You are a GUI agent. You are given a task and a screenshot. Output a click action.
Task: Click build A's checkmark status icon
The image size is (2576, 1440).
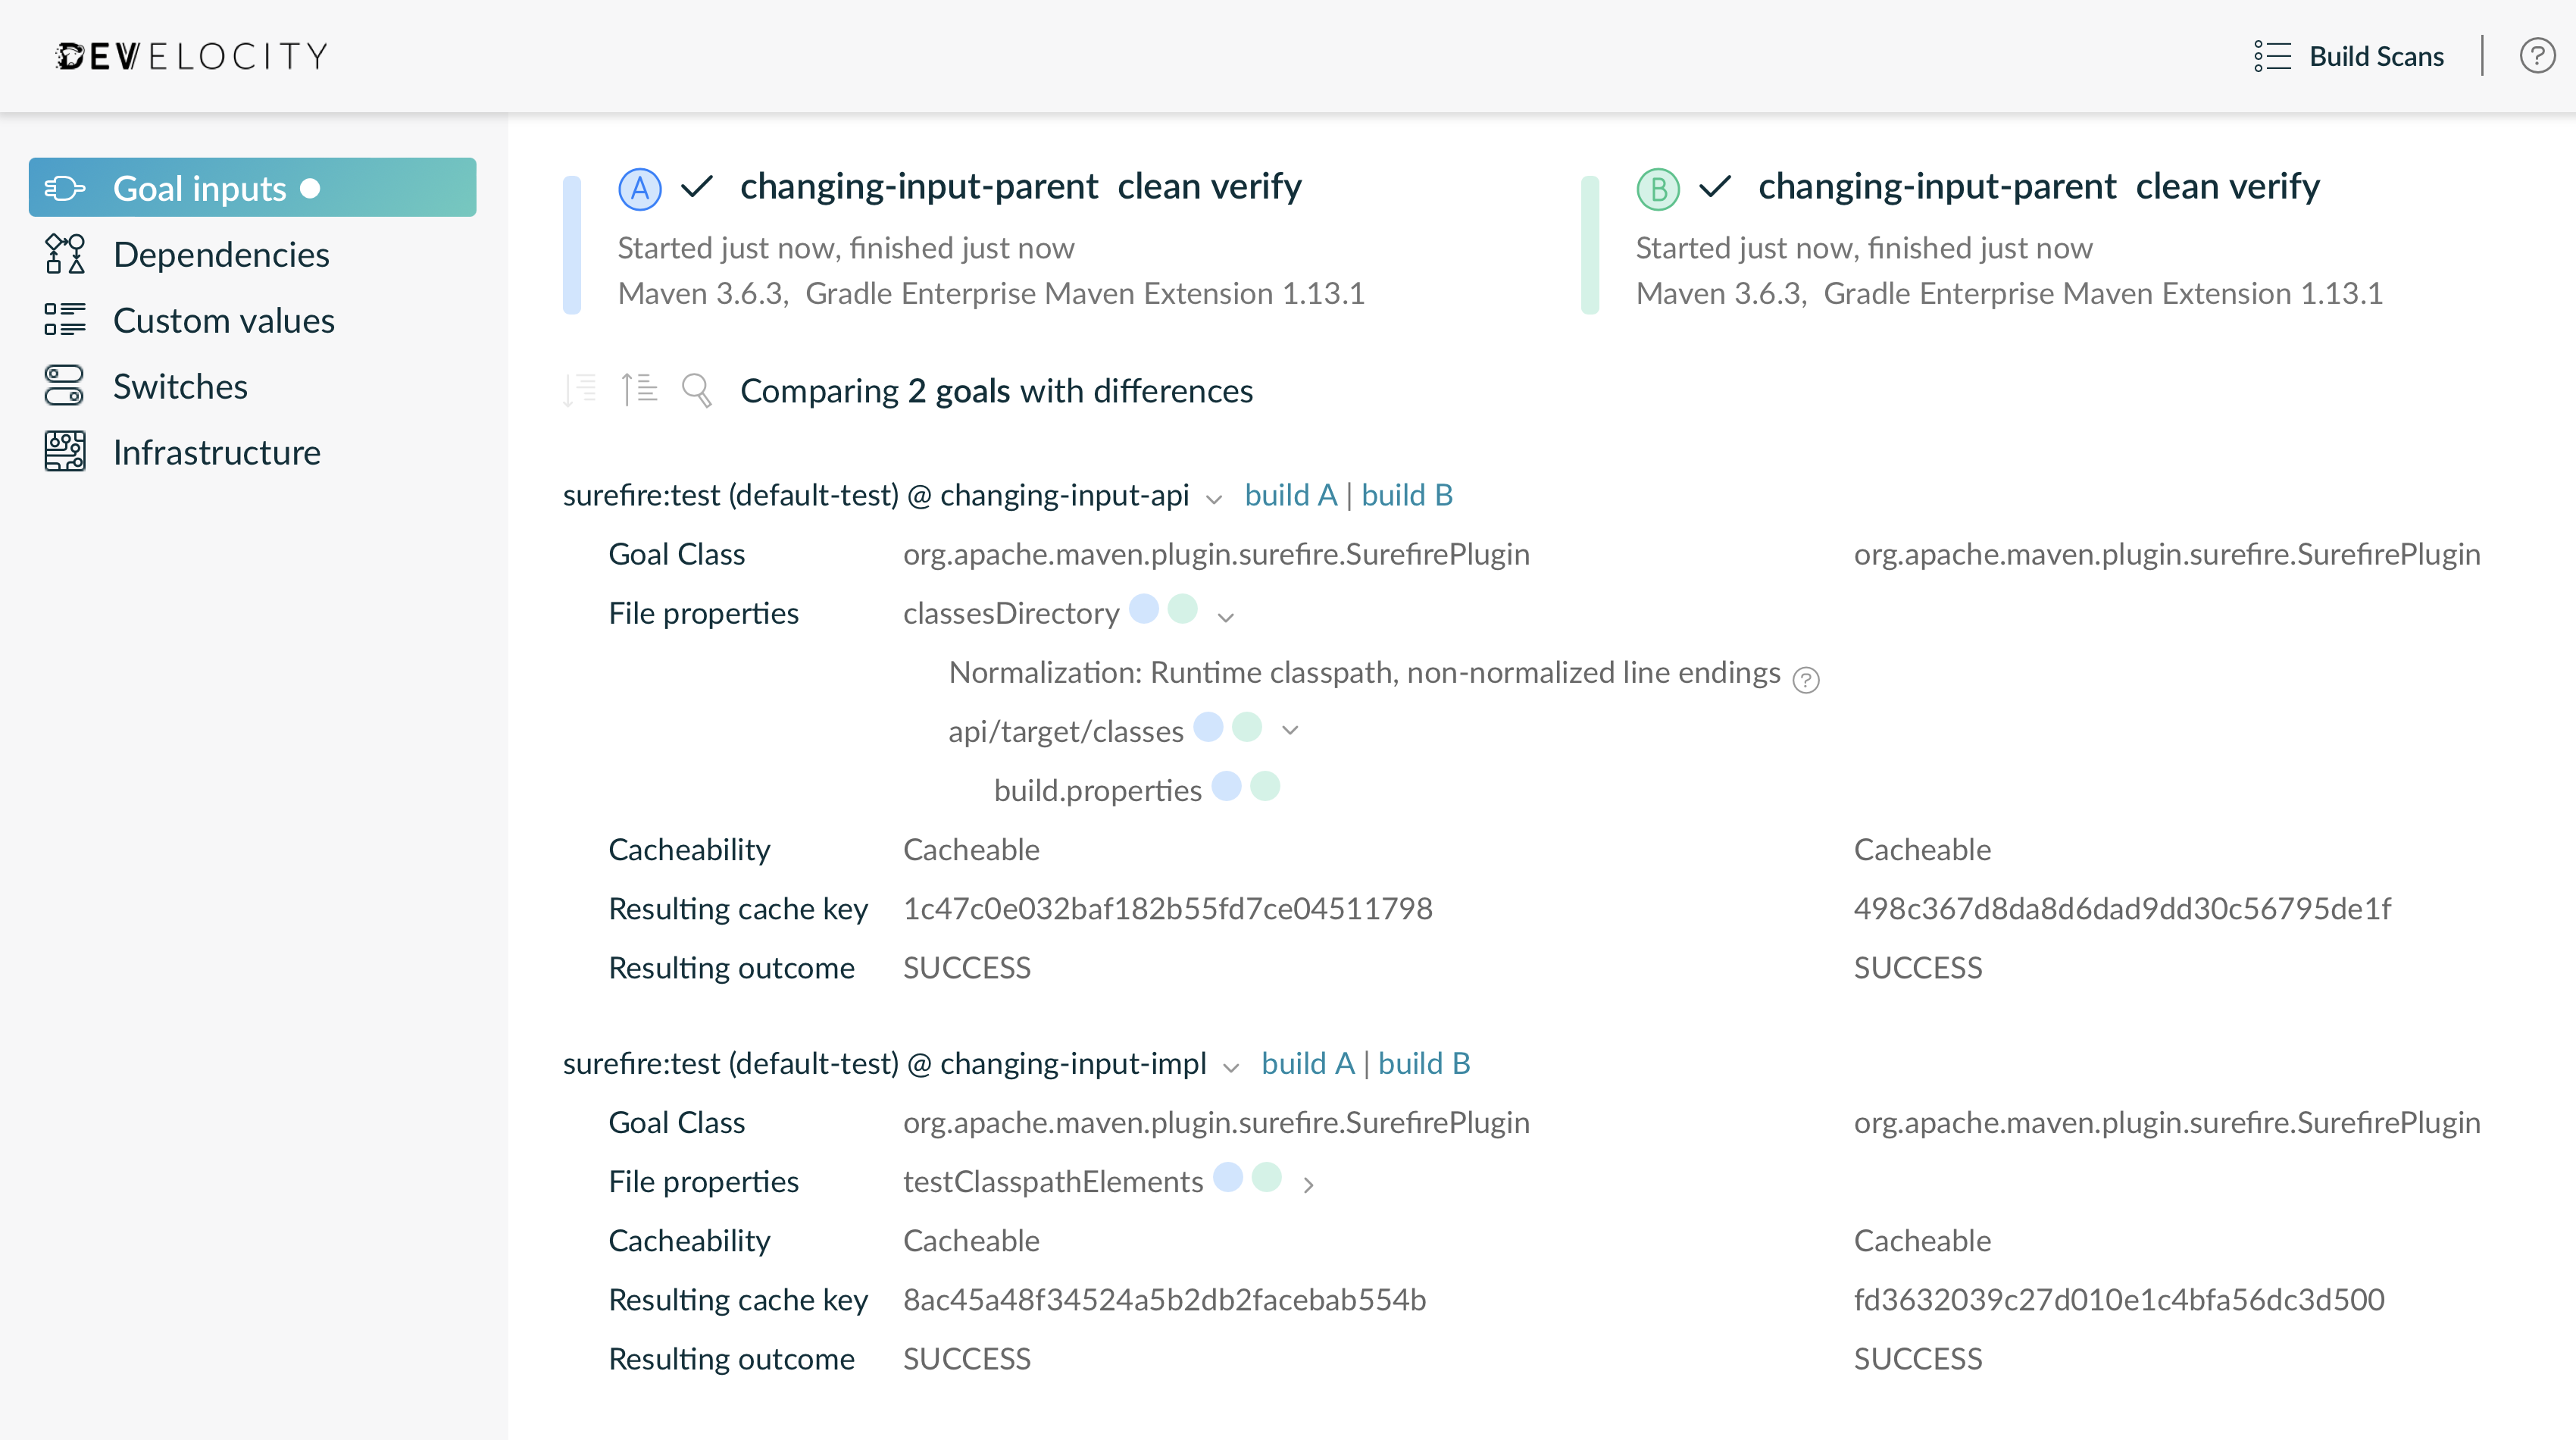pyautogui.click(x=697, y=187)
